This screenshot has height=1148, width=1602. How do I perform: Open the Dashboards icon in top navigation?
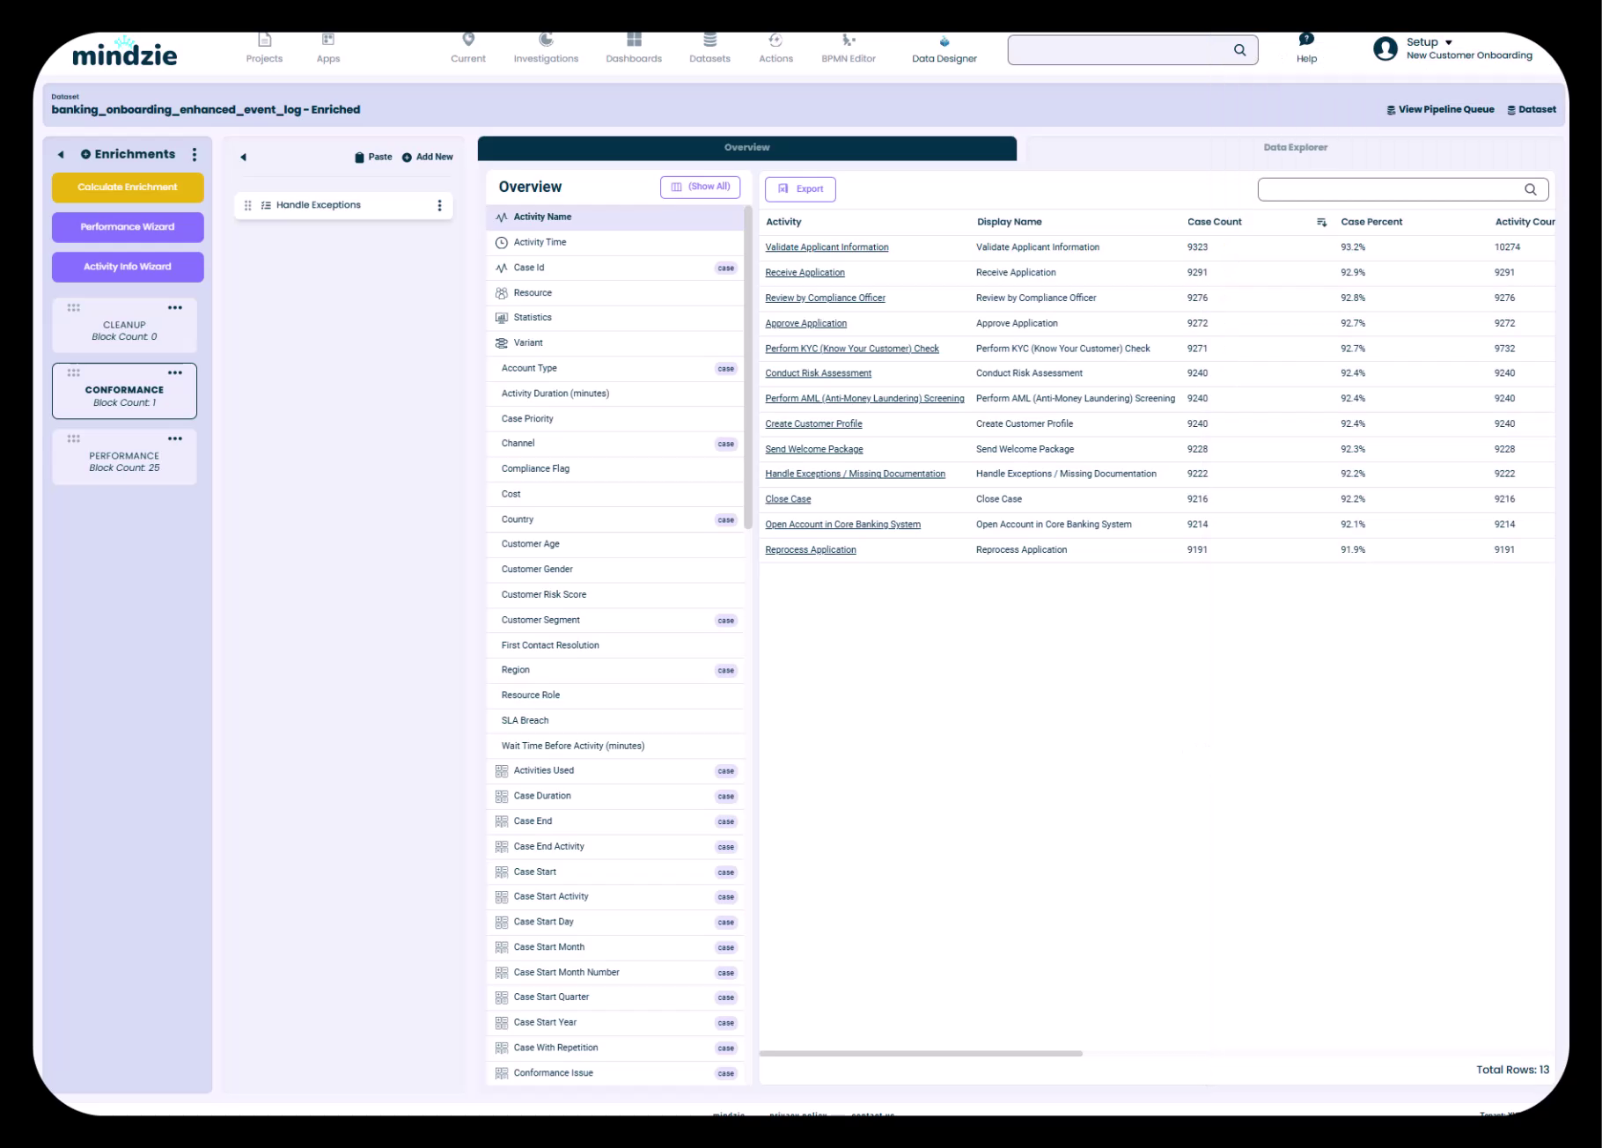point(634,40)
